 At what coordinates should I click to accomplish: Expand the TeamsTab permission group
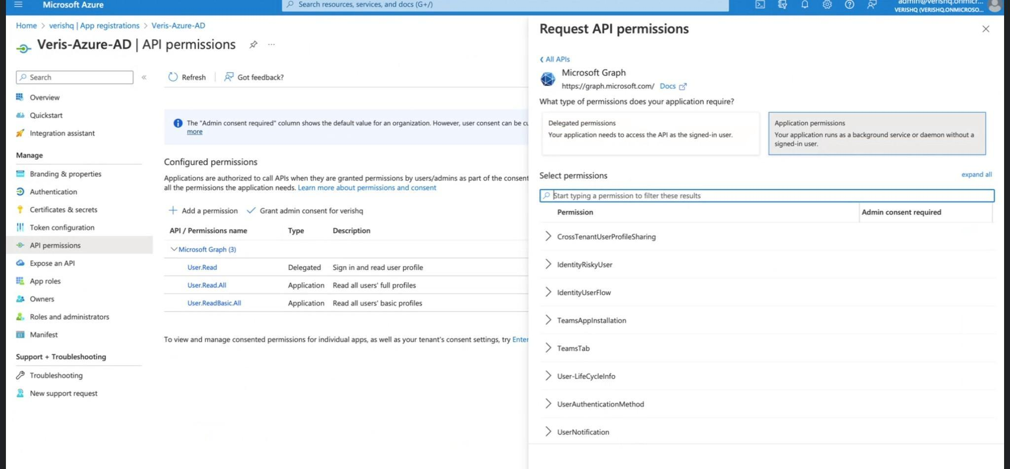pyautogui.click(x=548, y=348)
